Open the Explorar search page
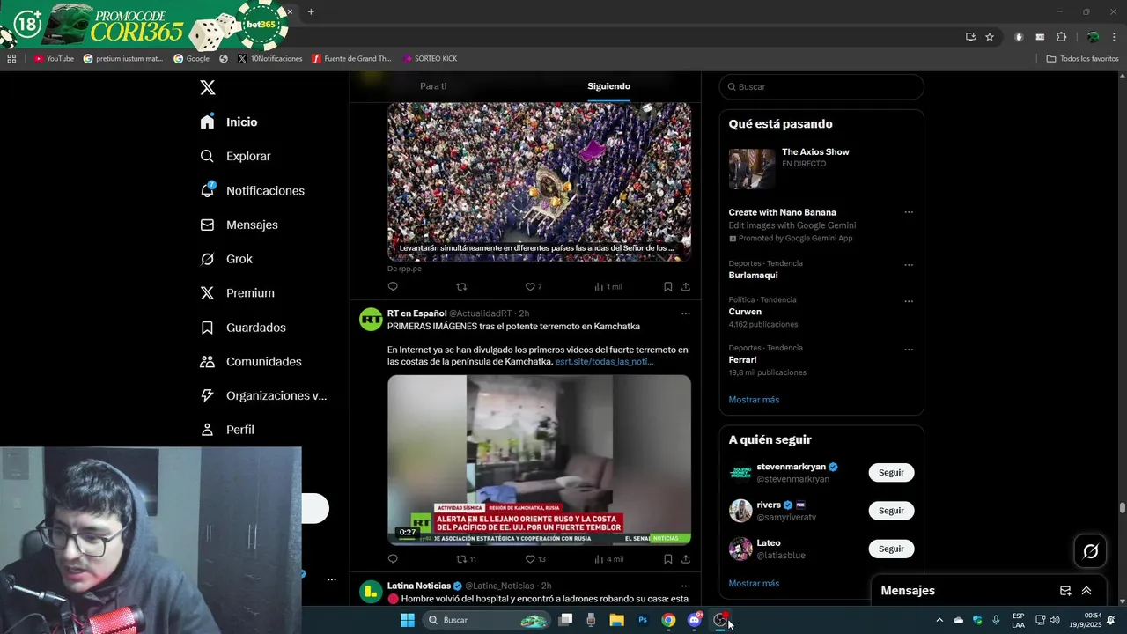Screen dimensions: 1127x634 pyautogui.click(x=235, y=156)
